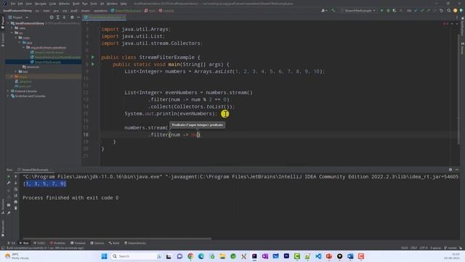Click the Rerun green arrow in Run panel
465x262 pixels.
(9, 176)
